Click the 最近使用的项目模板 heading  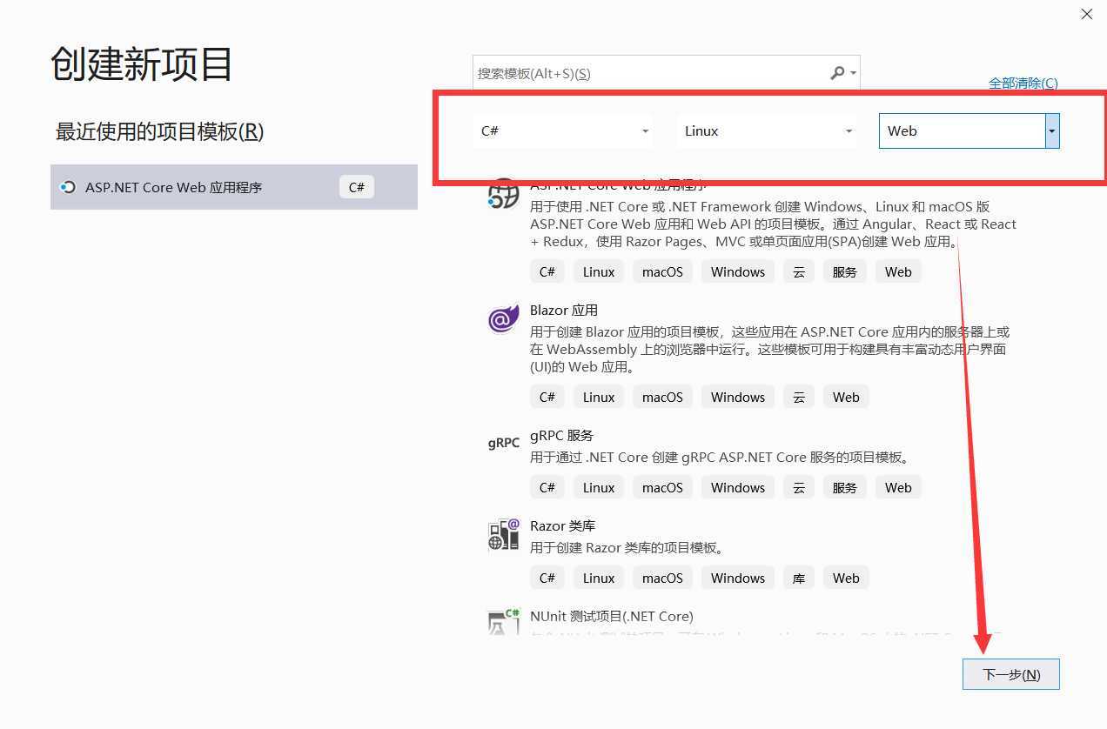(x=160, y=131)
